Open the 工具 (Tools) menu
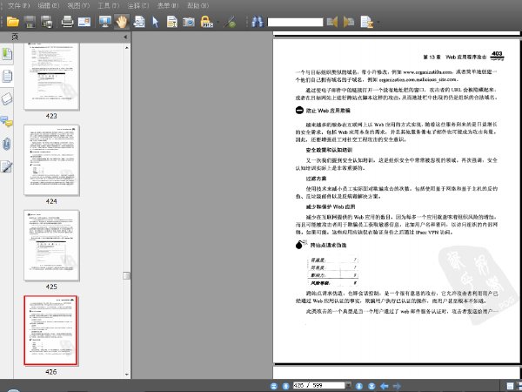This screenshot has width=522, height=392. point(109,5)
